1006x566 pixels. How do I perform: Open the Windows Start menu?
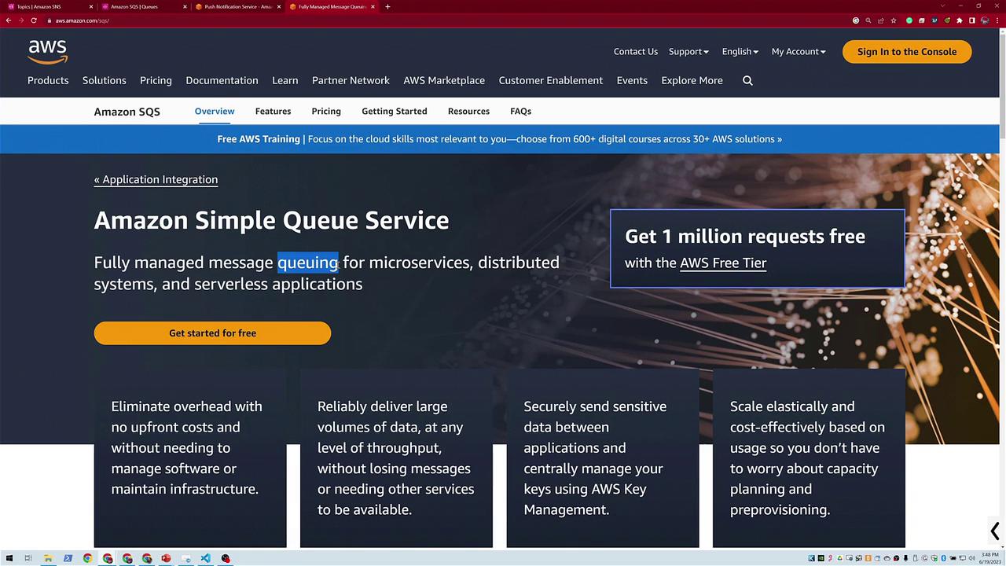pyautogui.click(x=9, y=558)
